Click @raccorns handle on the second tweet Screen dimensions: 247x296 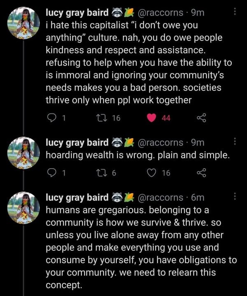click(x=162, y=143)
